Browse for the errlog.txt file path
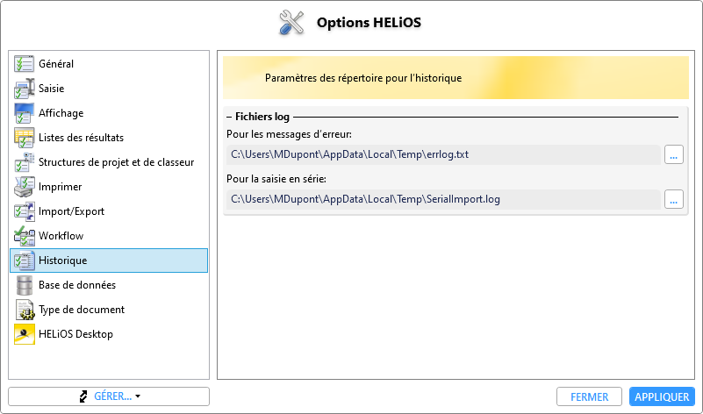The image size is (703, 414). coord(673,154)
